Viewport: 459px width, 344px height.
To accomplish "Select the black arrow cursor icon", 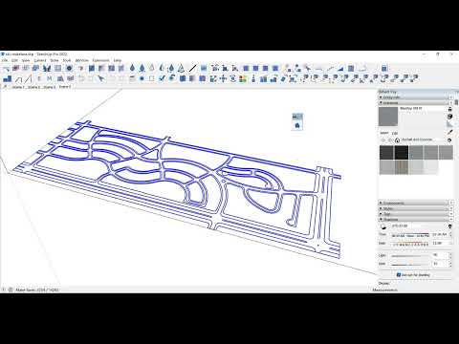I will pyautogui.click(x=100, y=78).
